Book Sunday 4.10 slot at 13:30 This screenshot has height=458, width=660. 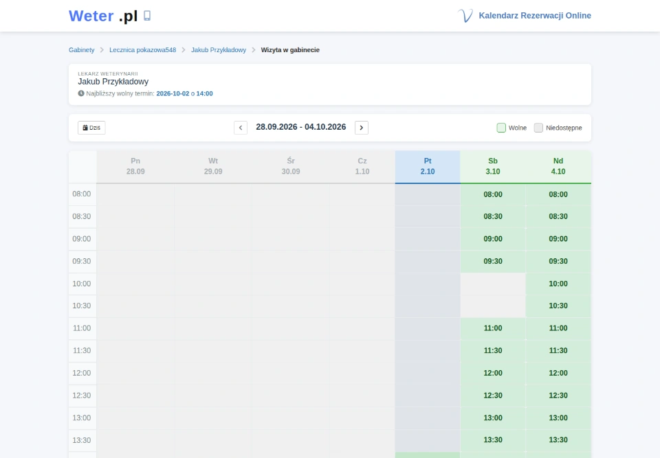click(558, 440)
